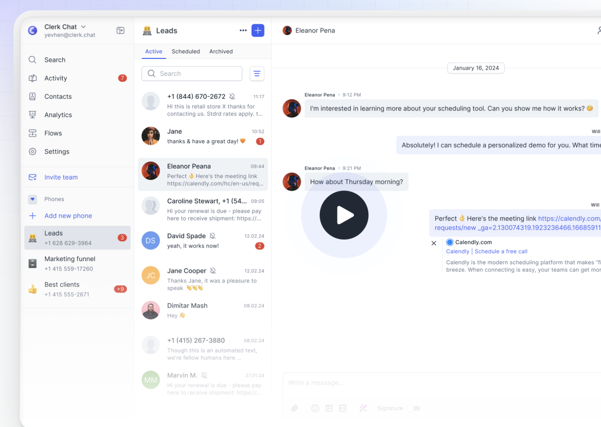This screenshot has height=427, width=601.
Task: Open the +1 (844) 670-2672 conversation
Action: (203, 105)
